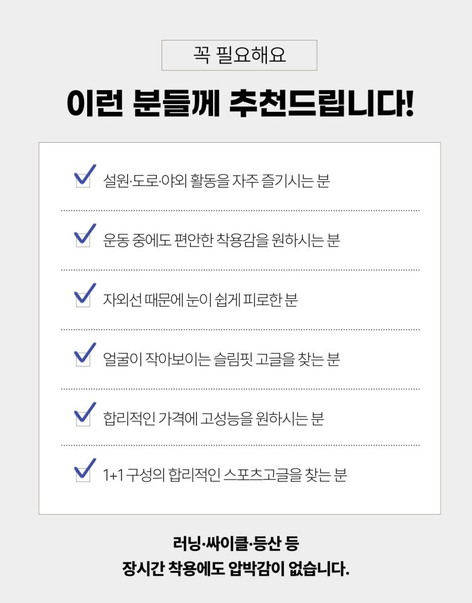Click the dotted divider under the 자외선 line
Image resolution: width=472 pixels, height=603 pixels.
pyautogui.click(x=240, y=330)
